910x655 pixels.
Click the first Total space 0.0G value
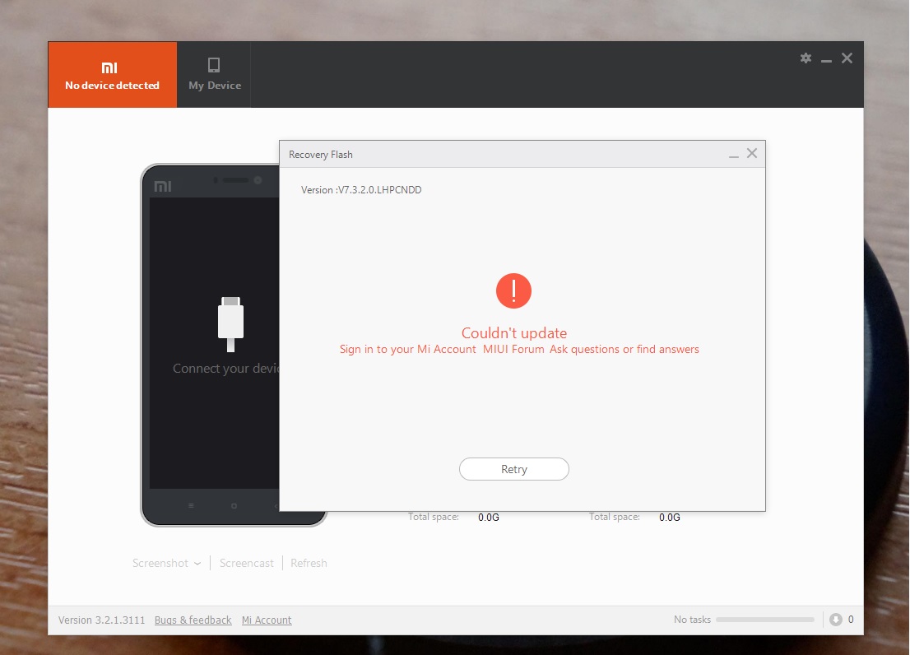coord(488,517)
